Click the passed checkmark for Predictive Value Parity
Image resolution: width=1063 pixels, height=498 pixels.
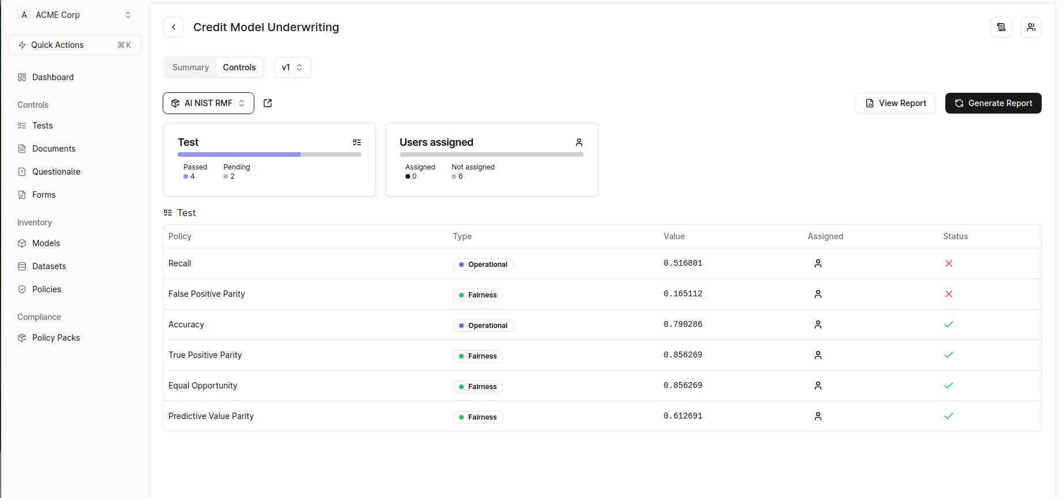[x=949, y=416]
